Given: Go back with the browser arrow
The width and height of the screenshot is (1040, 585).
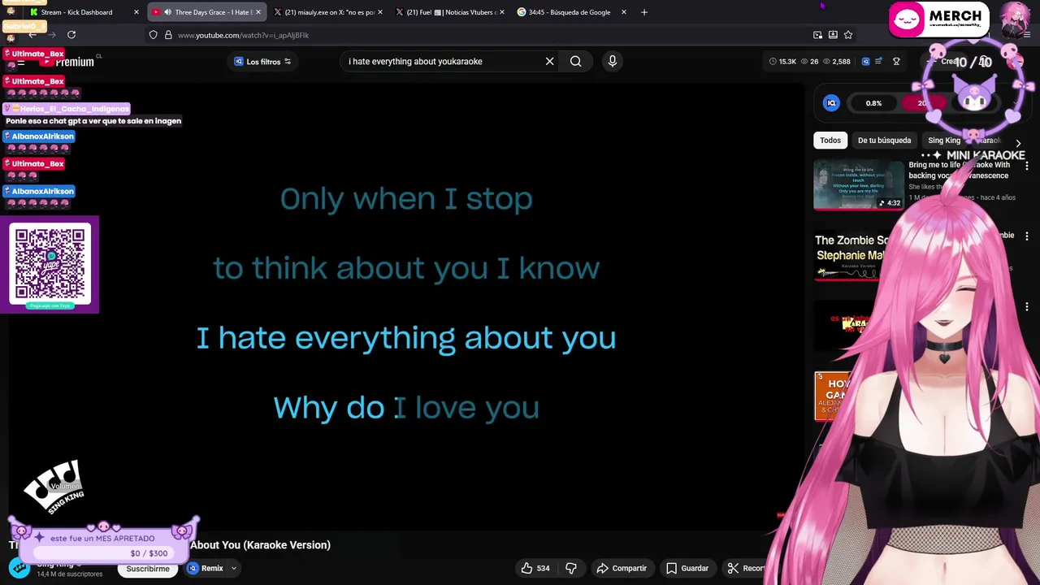Looking at the screenshot, I should coord(32,35).
